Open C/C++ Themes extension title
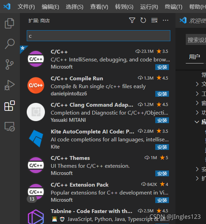 tap(70, 158)
